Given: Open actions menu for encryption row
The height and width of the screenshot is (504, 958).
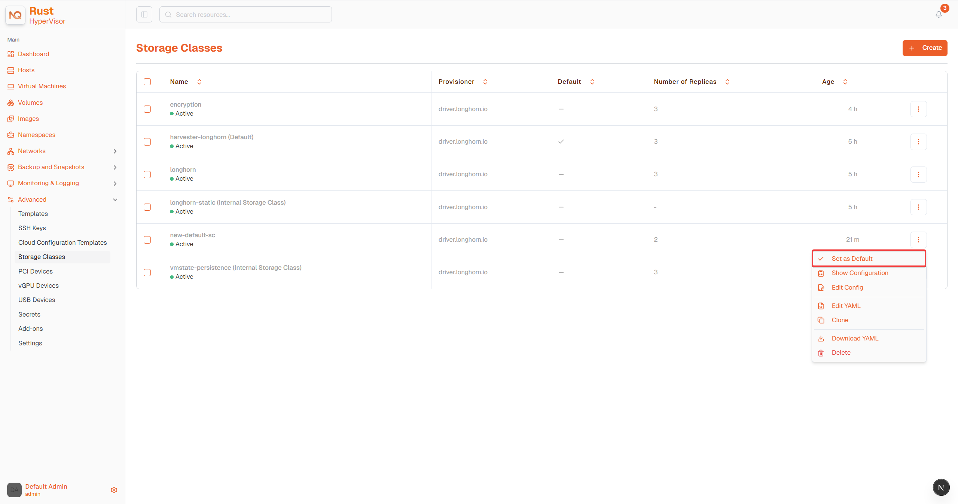Looking at the screenshot, I should 918,109.
